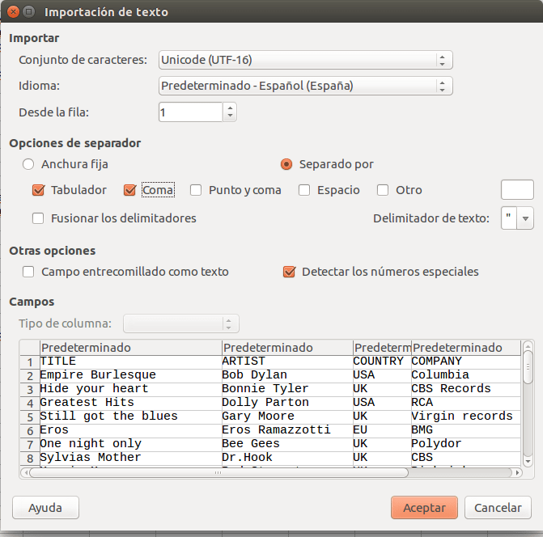Expand the Idioma language dropdown
The width and height of the screenshot is (543, 537).
pos(305,86)
